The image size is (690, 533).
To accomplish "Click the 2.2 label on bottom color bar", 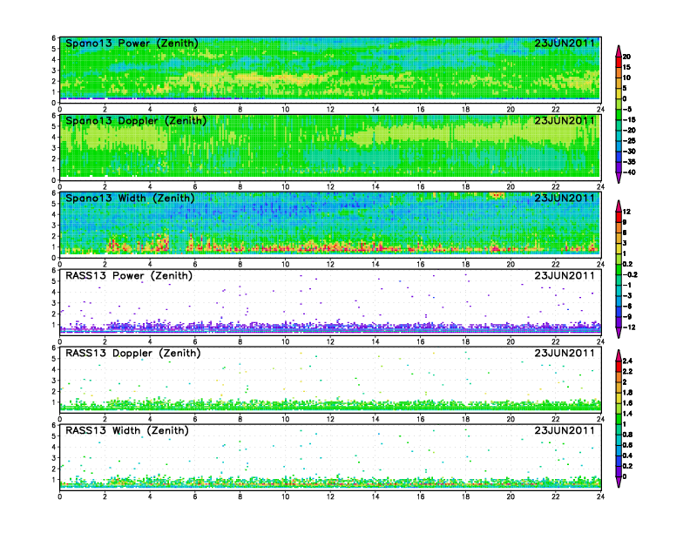I will [x=627, y=371].
